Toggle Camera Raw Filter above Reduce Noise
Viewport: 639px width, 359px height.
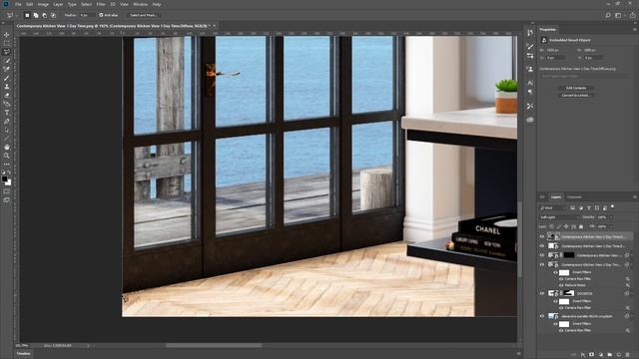561,279
